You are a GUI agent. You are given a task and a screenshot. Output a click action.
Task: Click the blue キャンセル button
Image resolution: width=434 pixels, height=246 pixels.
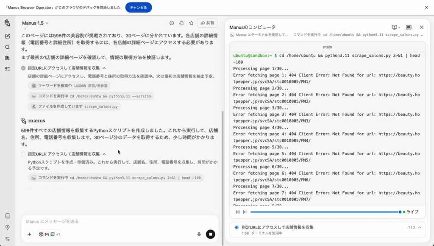(x=138, y=7)
